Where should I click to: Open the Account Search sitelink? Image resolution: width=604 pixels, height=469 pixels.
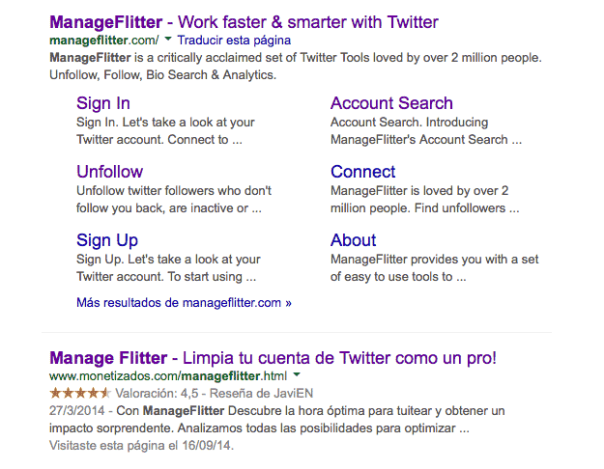(391, 103)
